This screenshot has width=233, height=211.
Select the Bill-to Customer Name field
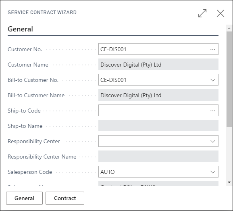[x=158, y=95]
